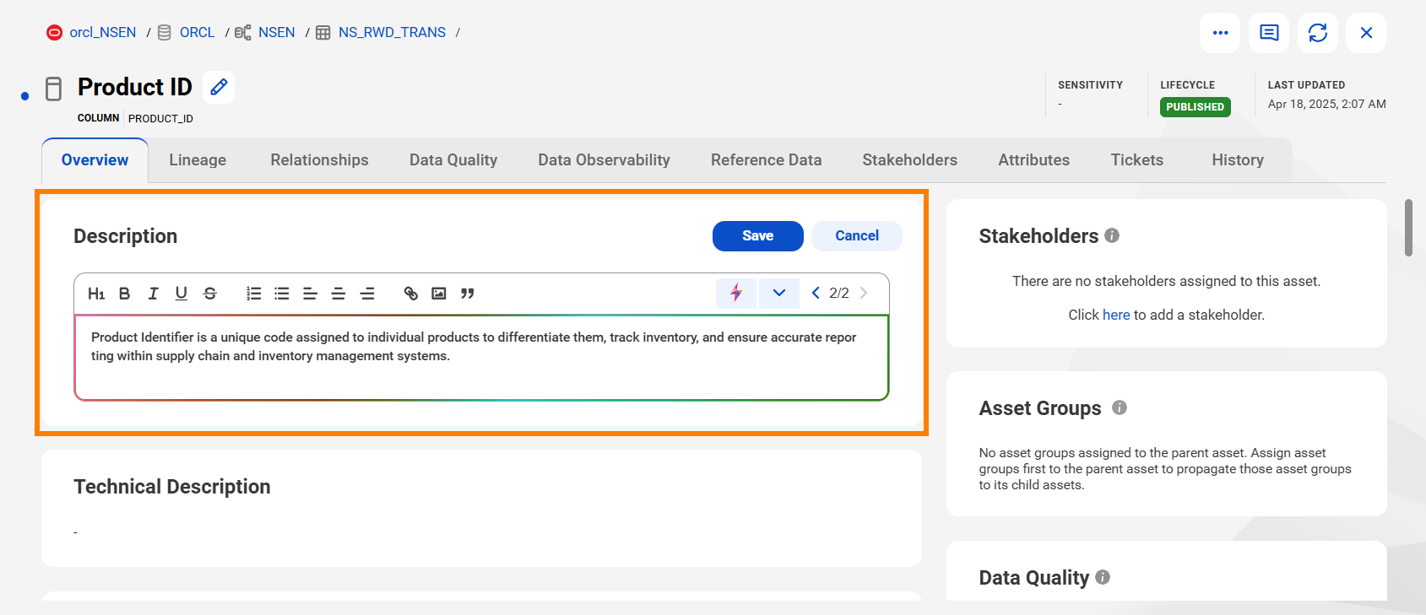Viewport: 1426px width, 615px height.
Task: Switch to the Attributes tab
Action: coord(1033,160)
